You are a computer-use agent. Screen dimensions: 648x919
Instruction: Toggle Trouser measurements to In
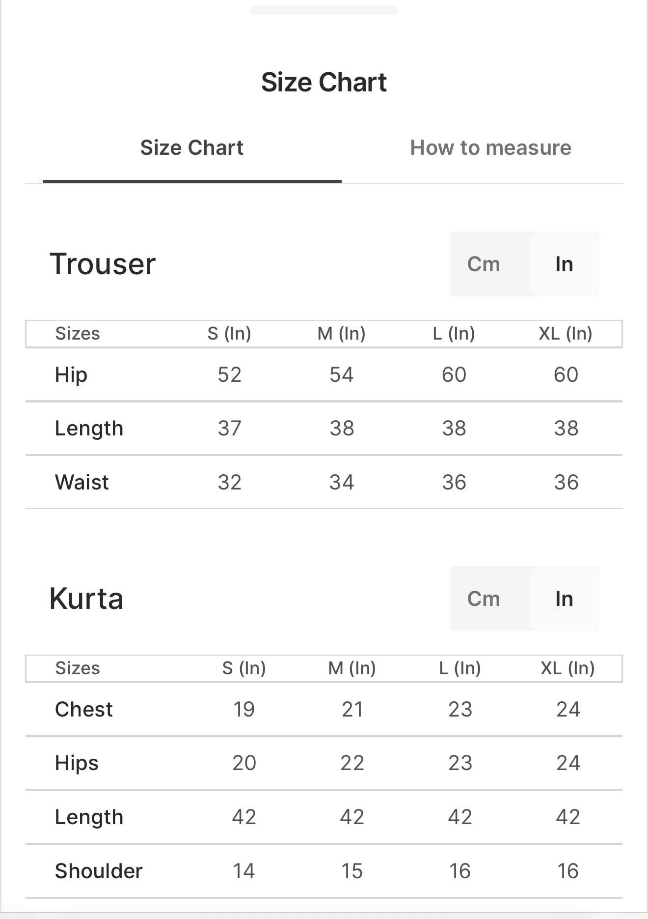(x=565, y=264)
